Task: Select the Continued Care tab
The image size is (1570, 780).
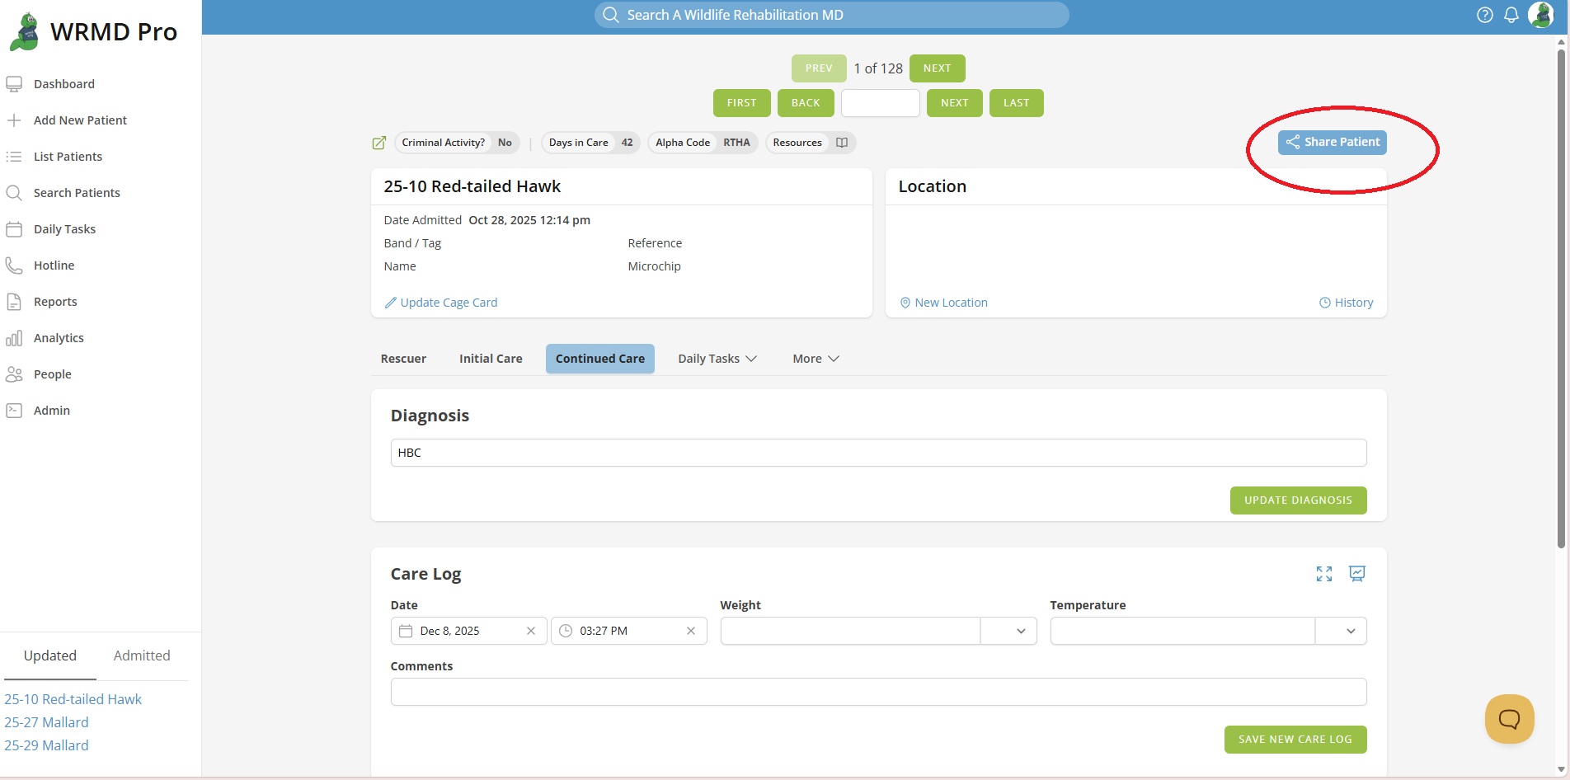Action: click(x=600, y=359)
